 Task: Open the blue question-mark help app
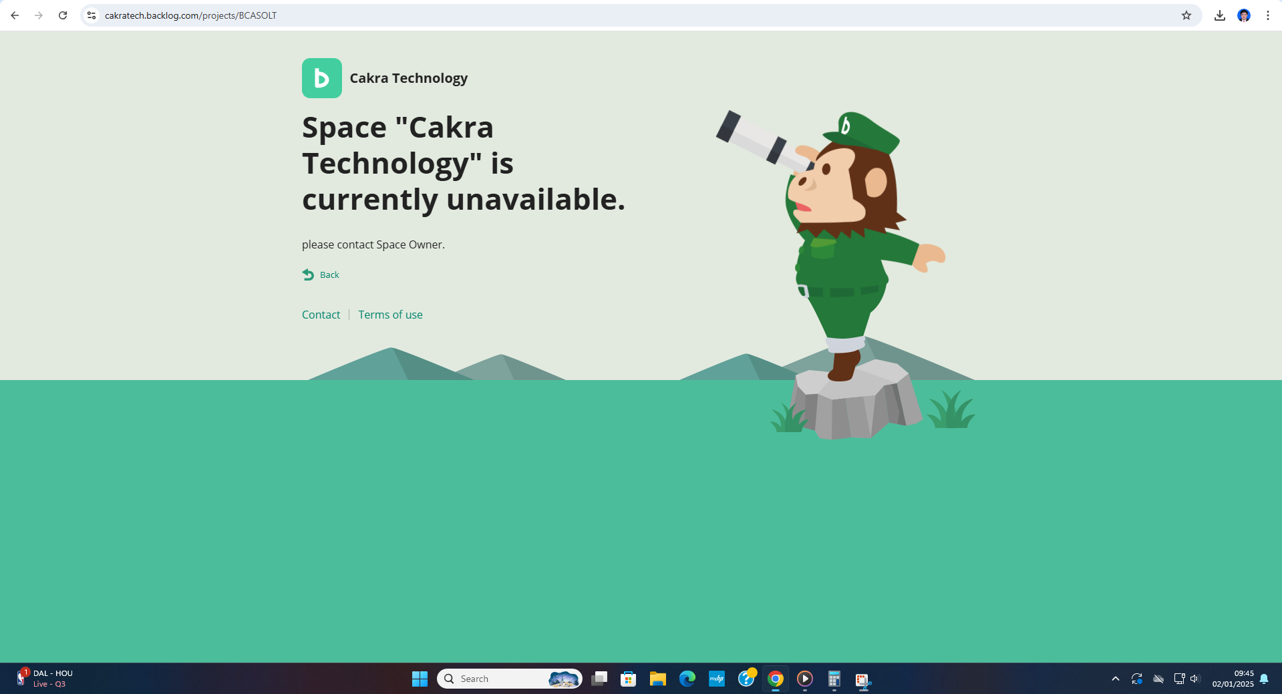746,679
